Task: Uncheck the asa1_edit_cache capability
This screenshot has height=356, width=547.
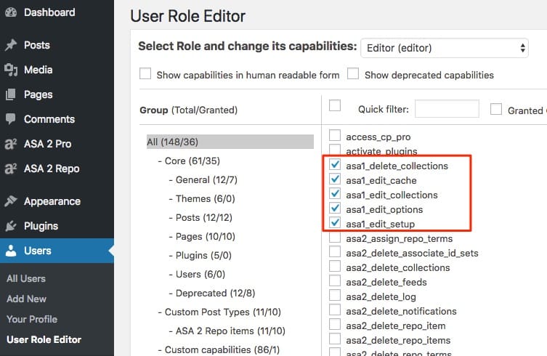Action: click(335, 180)
